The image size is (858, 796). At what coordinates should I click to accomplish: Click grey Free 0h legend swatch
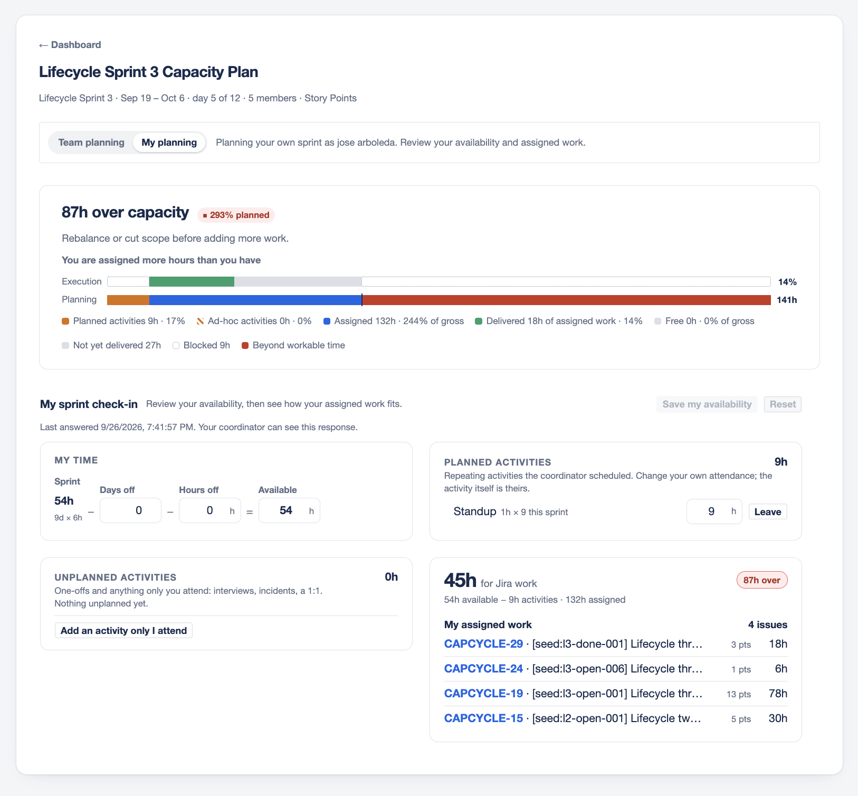point(657,321)
